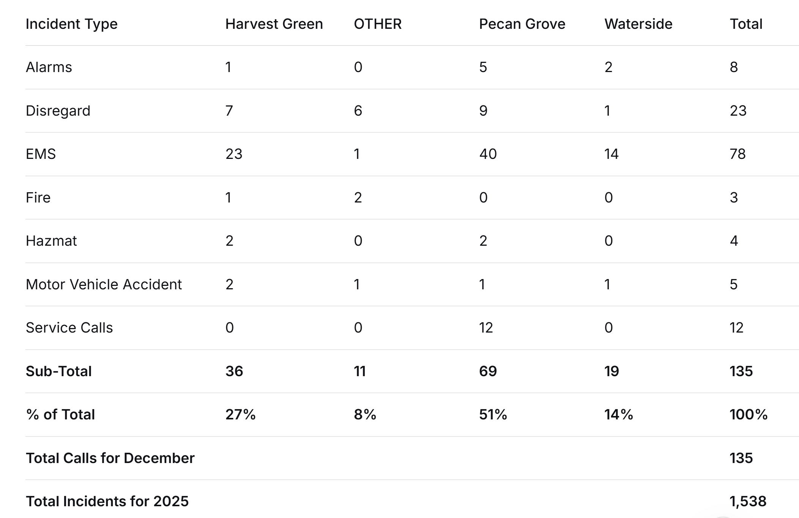Click the Sub-Total row label

coord(59,371)
